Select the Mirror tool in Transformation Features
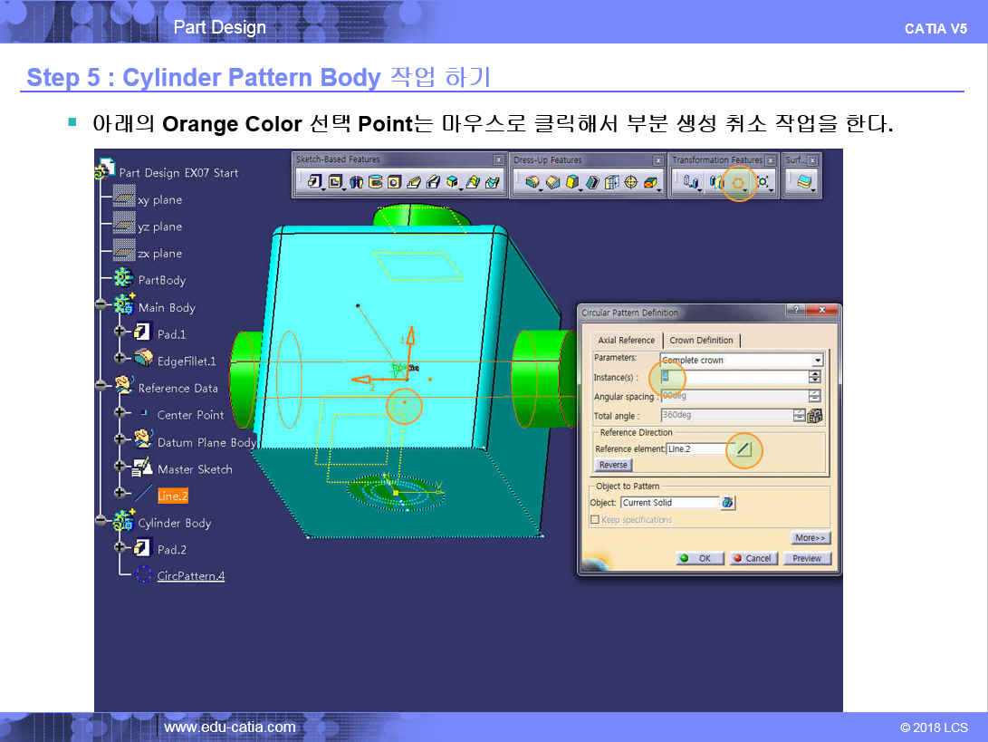 [717, 183]
